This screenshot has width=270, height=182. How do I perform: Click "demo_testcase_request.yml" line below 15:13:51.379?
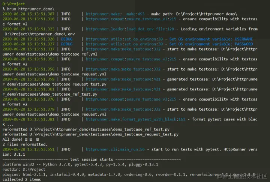tap(54, 114)
